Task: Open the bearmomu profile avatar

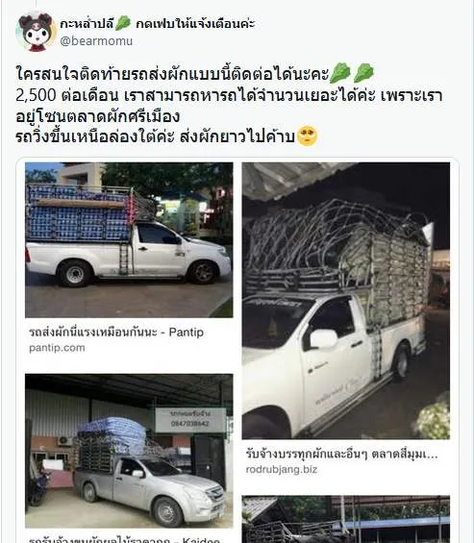Action: (x=36, y=32)
